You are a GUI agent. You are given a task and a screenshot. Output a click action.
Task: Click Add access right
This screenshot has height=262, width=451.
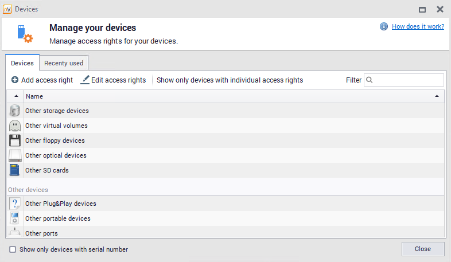coord(42,80)
